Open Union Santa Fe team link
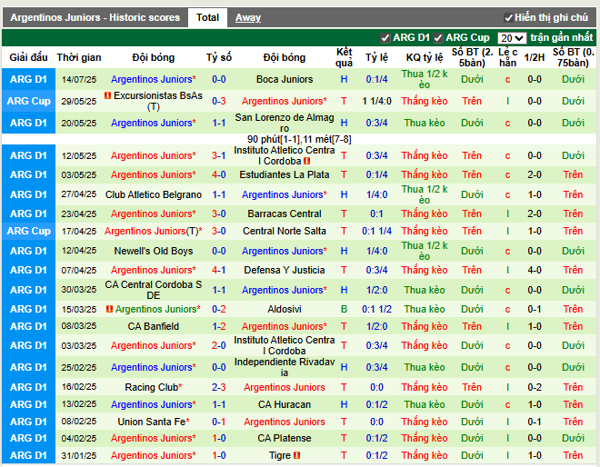Image resolution: width=600 pixels, height=467 pixels. click(x=152, y=422)
